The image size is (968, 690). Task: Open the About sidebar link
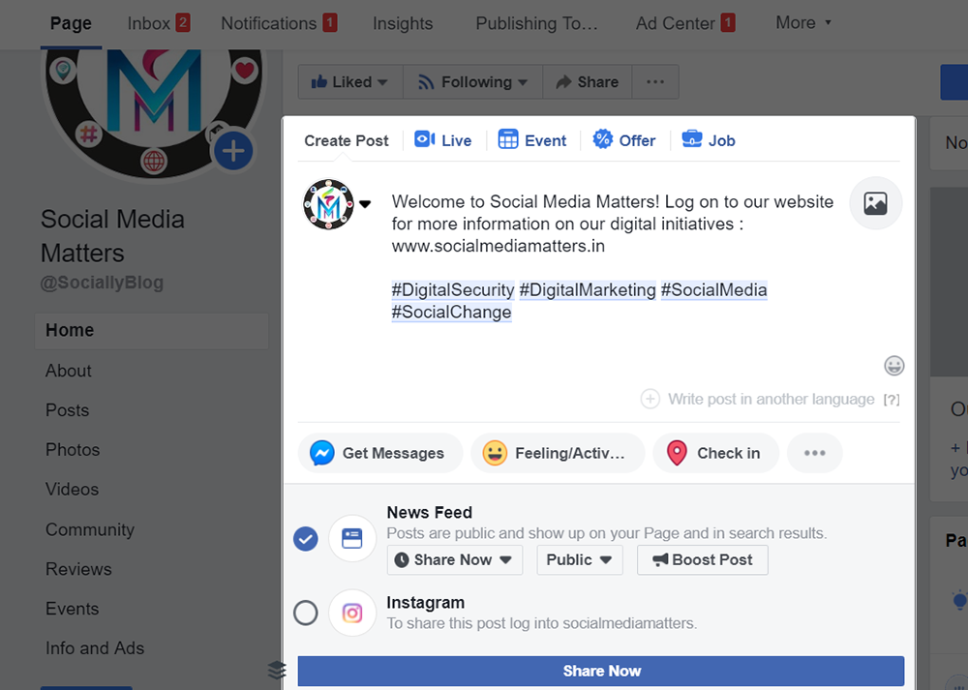tap(69, 371)
